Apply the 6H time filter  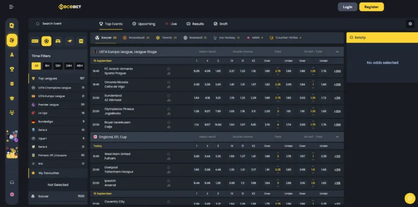tap(47, 66)
